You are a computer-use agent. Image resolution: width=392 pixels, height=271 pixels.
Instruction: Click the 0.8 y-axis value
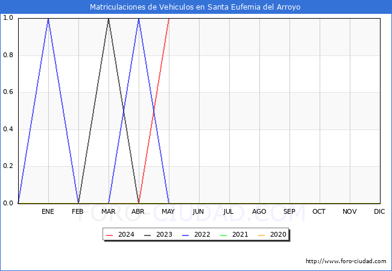pos(8,55)
